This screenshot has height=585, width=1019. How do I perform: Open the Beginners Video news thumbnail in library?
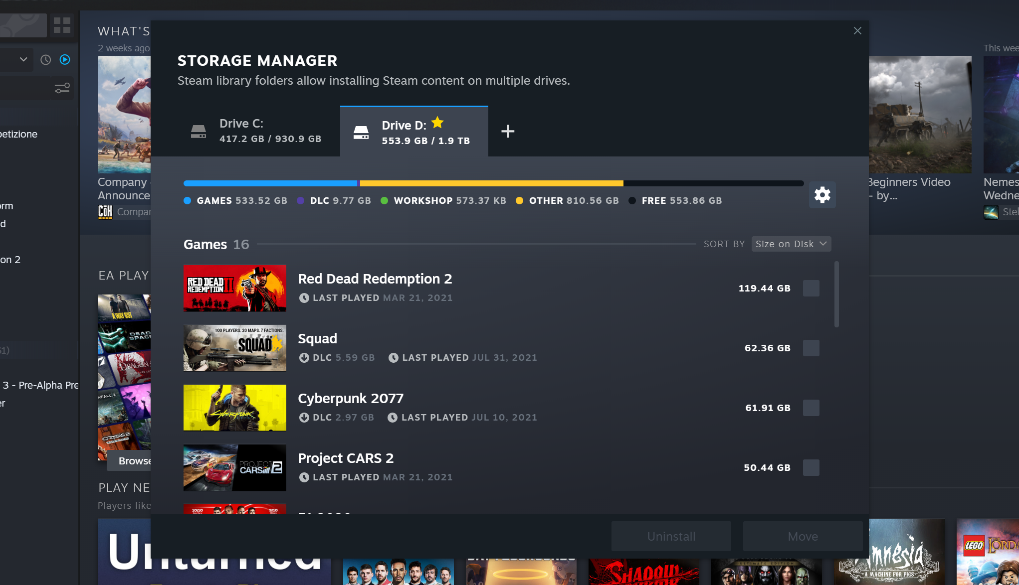[x=920, y=115]
